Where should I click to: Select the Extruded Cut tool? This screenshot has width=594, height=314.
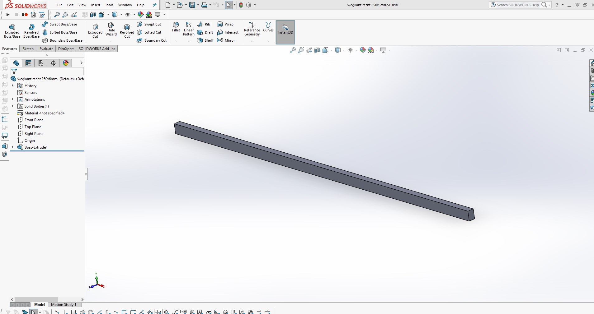95,31
